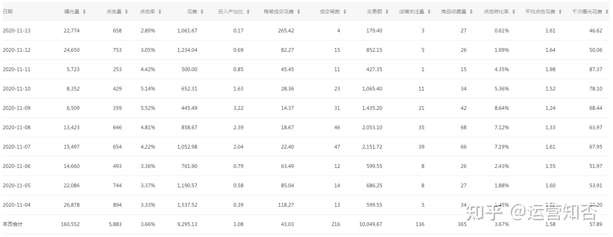Image resolution: width=613 pixels, height=237 pixels.
Task: Click the 2020-11-12 date cell
Action: point(16,50)
